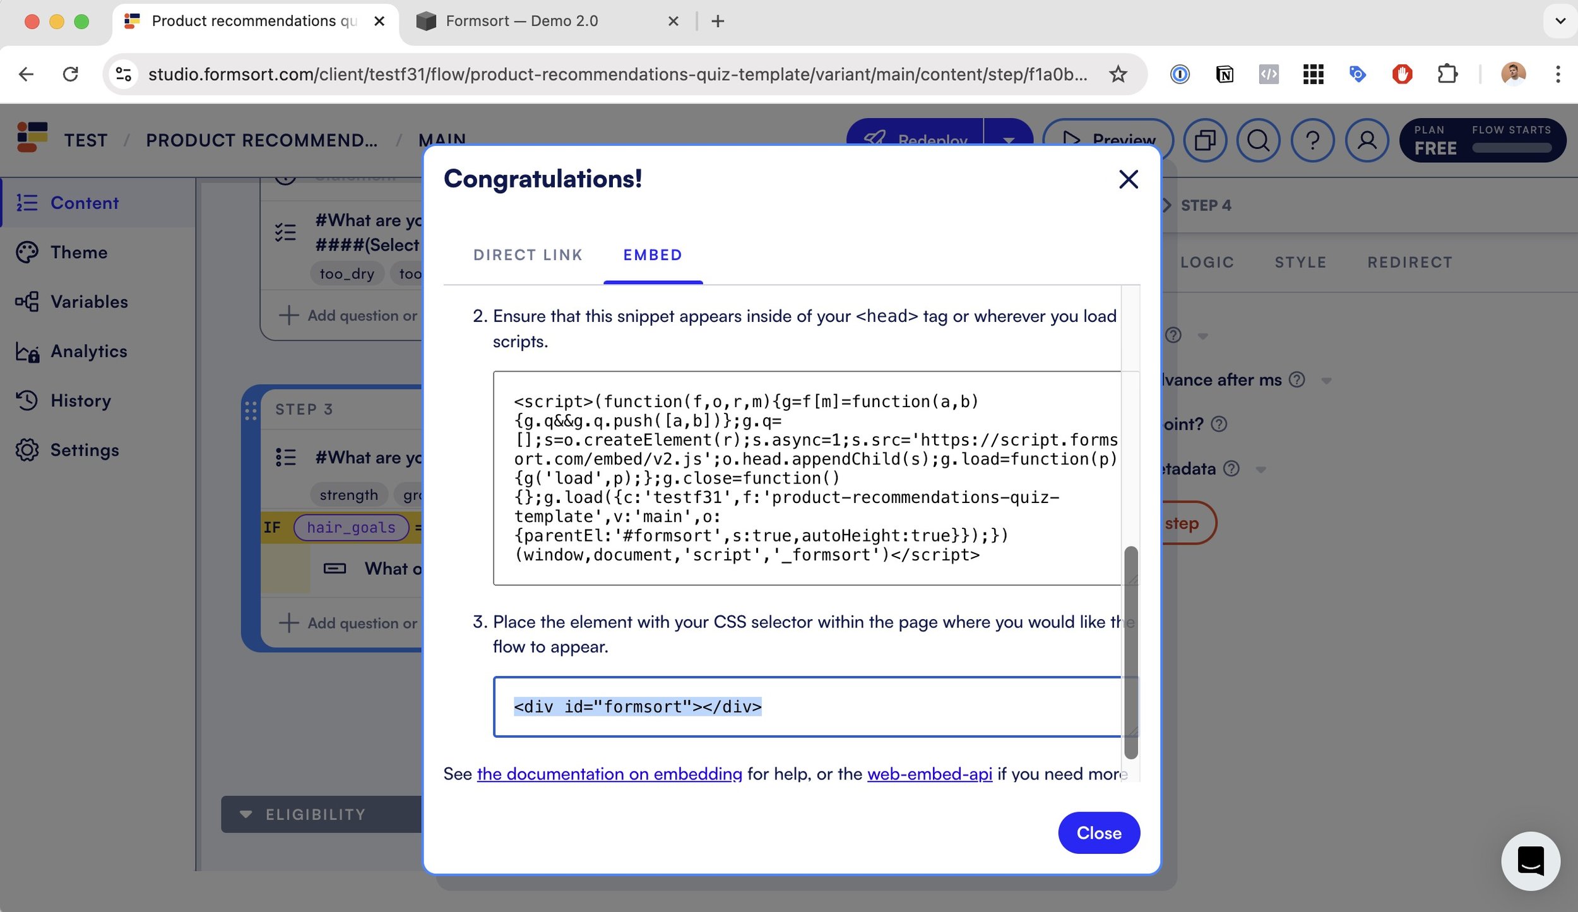Open the Intercom chat launcher
This screenshot has width=1578, height=912.
[x=1530, y=861]
